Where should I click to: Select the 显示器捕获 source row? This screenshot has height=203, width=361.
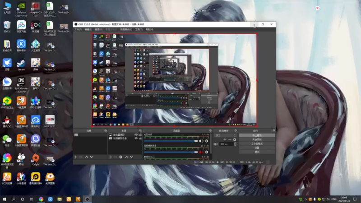pyautogui.click(x=125, y=134)
